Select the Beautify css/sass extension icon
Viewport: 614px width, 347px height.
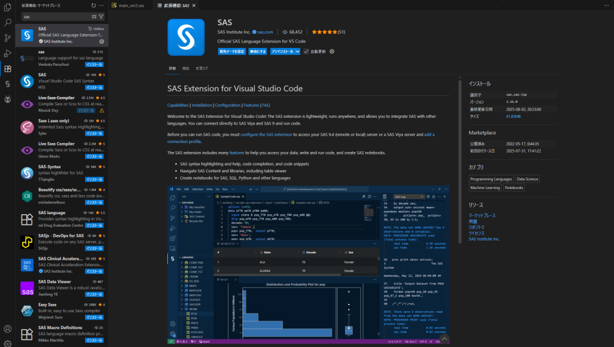point(27,196)
